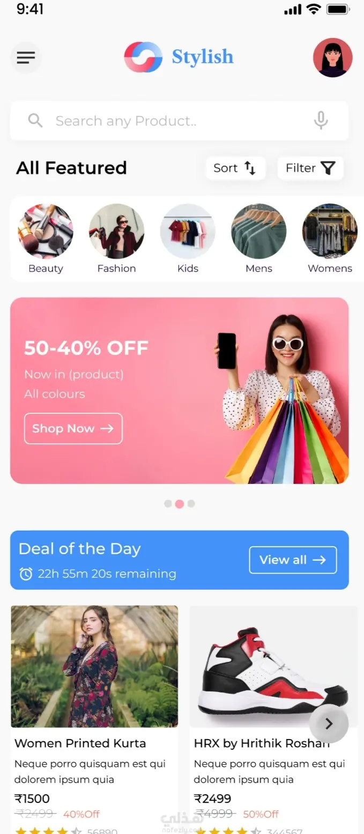Select the first banner carousel dot
Screen dimensions: 364x834
click(168, 504)
